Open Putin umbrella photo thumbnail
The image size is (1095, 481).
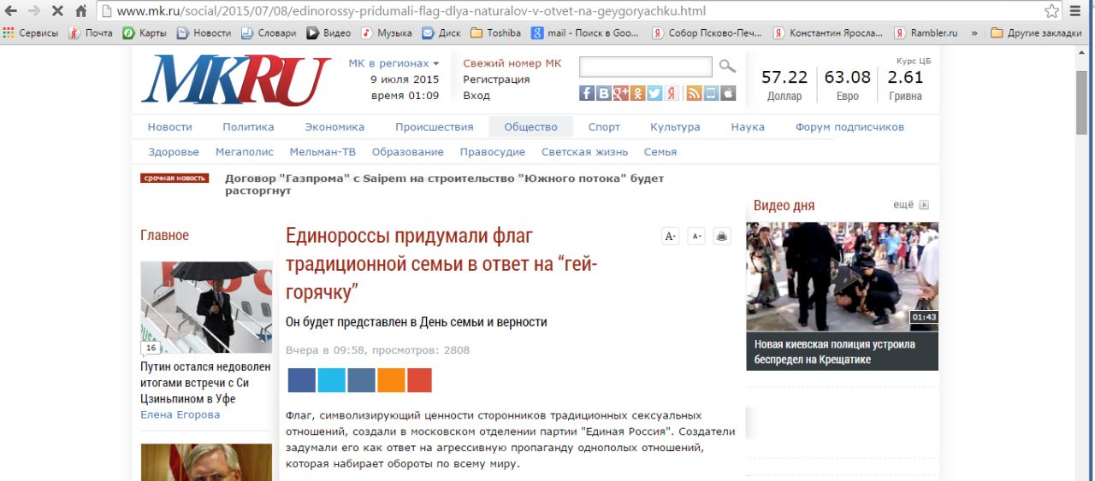tap(206, 308)
